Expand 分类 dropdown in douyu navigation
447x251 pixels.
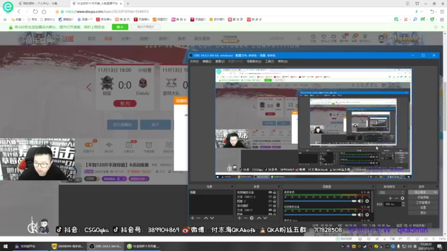click(x=126, y=38)
